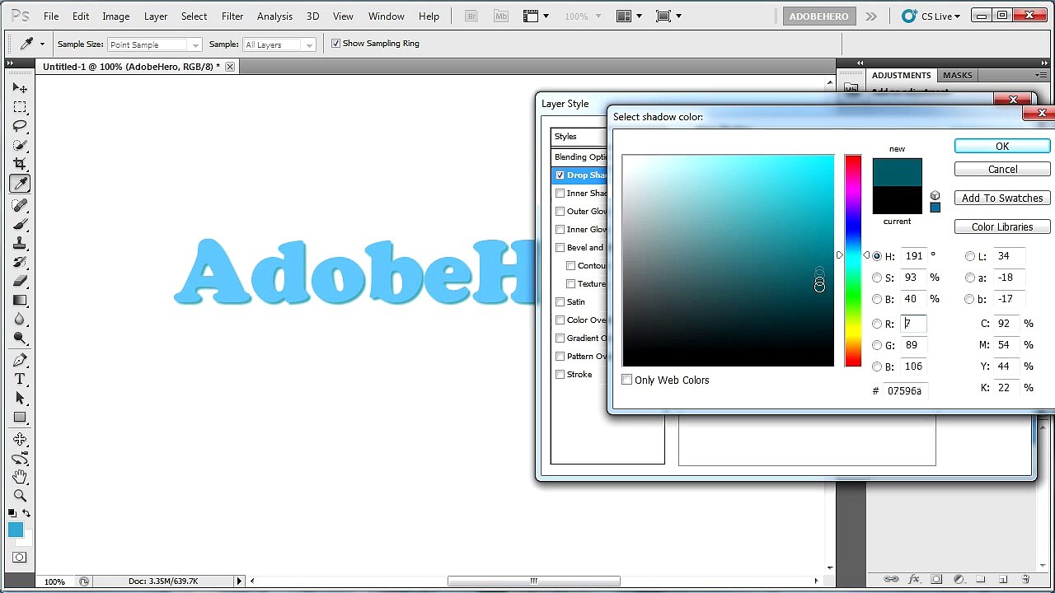Image resolution: width=1055 pixels, height=593 pixels.
Task: Click the ADOBEHERO workspace button
Action: 818,16
